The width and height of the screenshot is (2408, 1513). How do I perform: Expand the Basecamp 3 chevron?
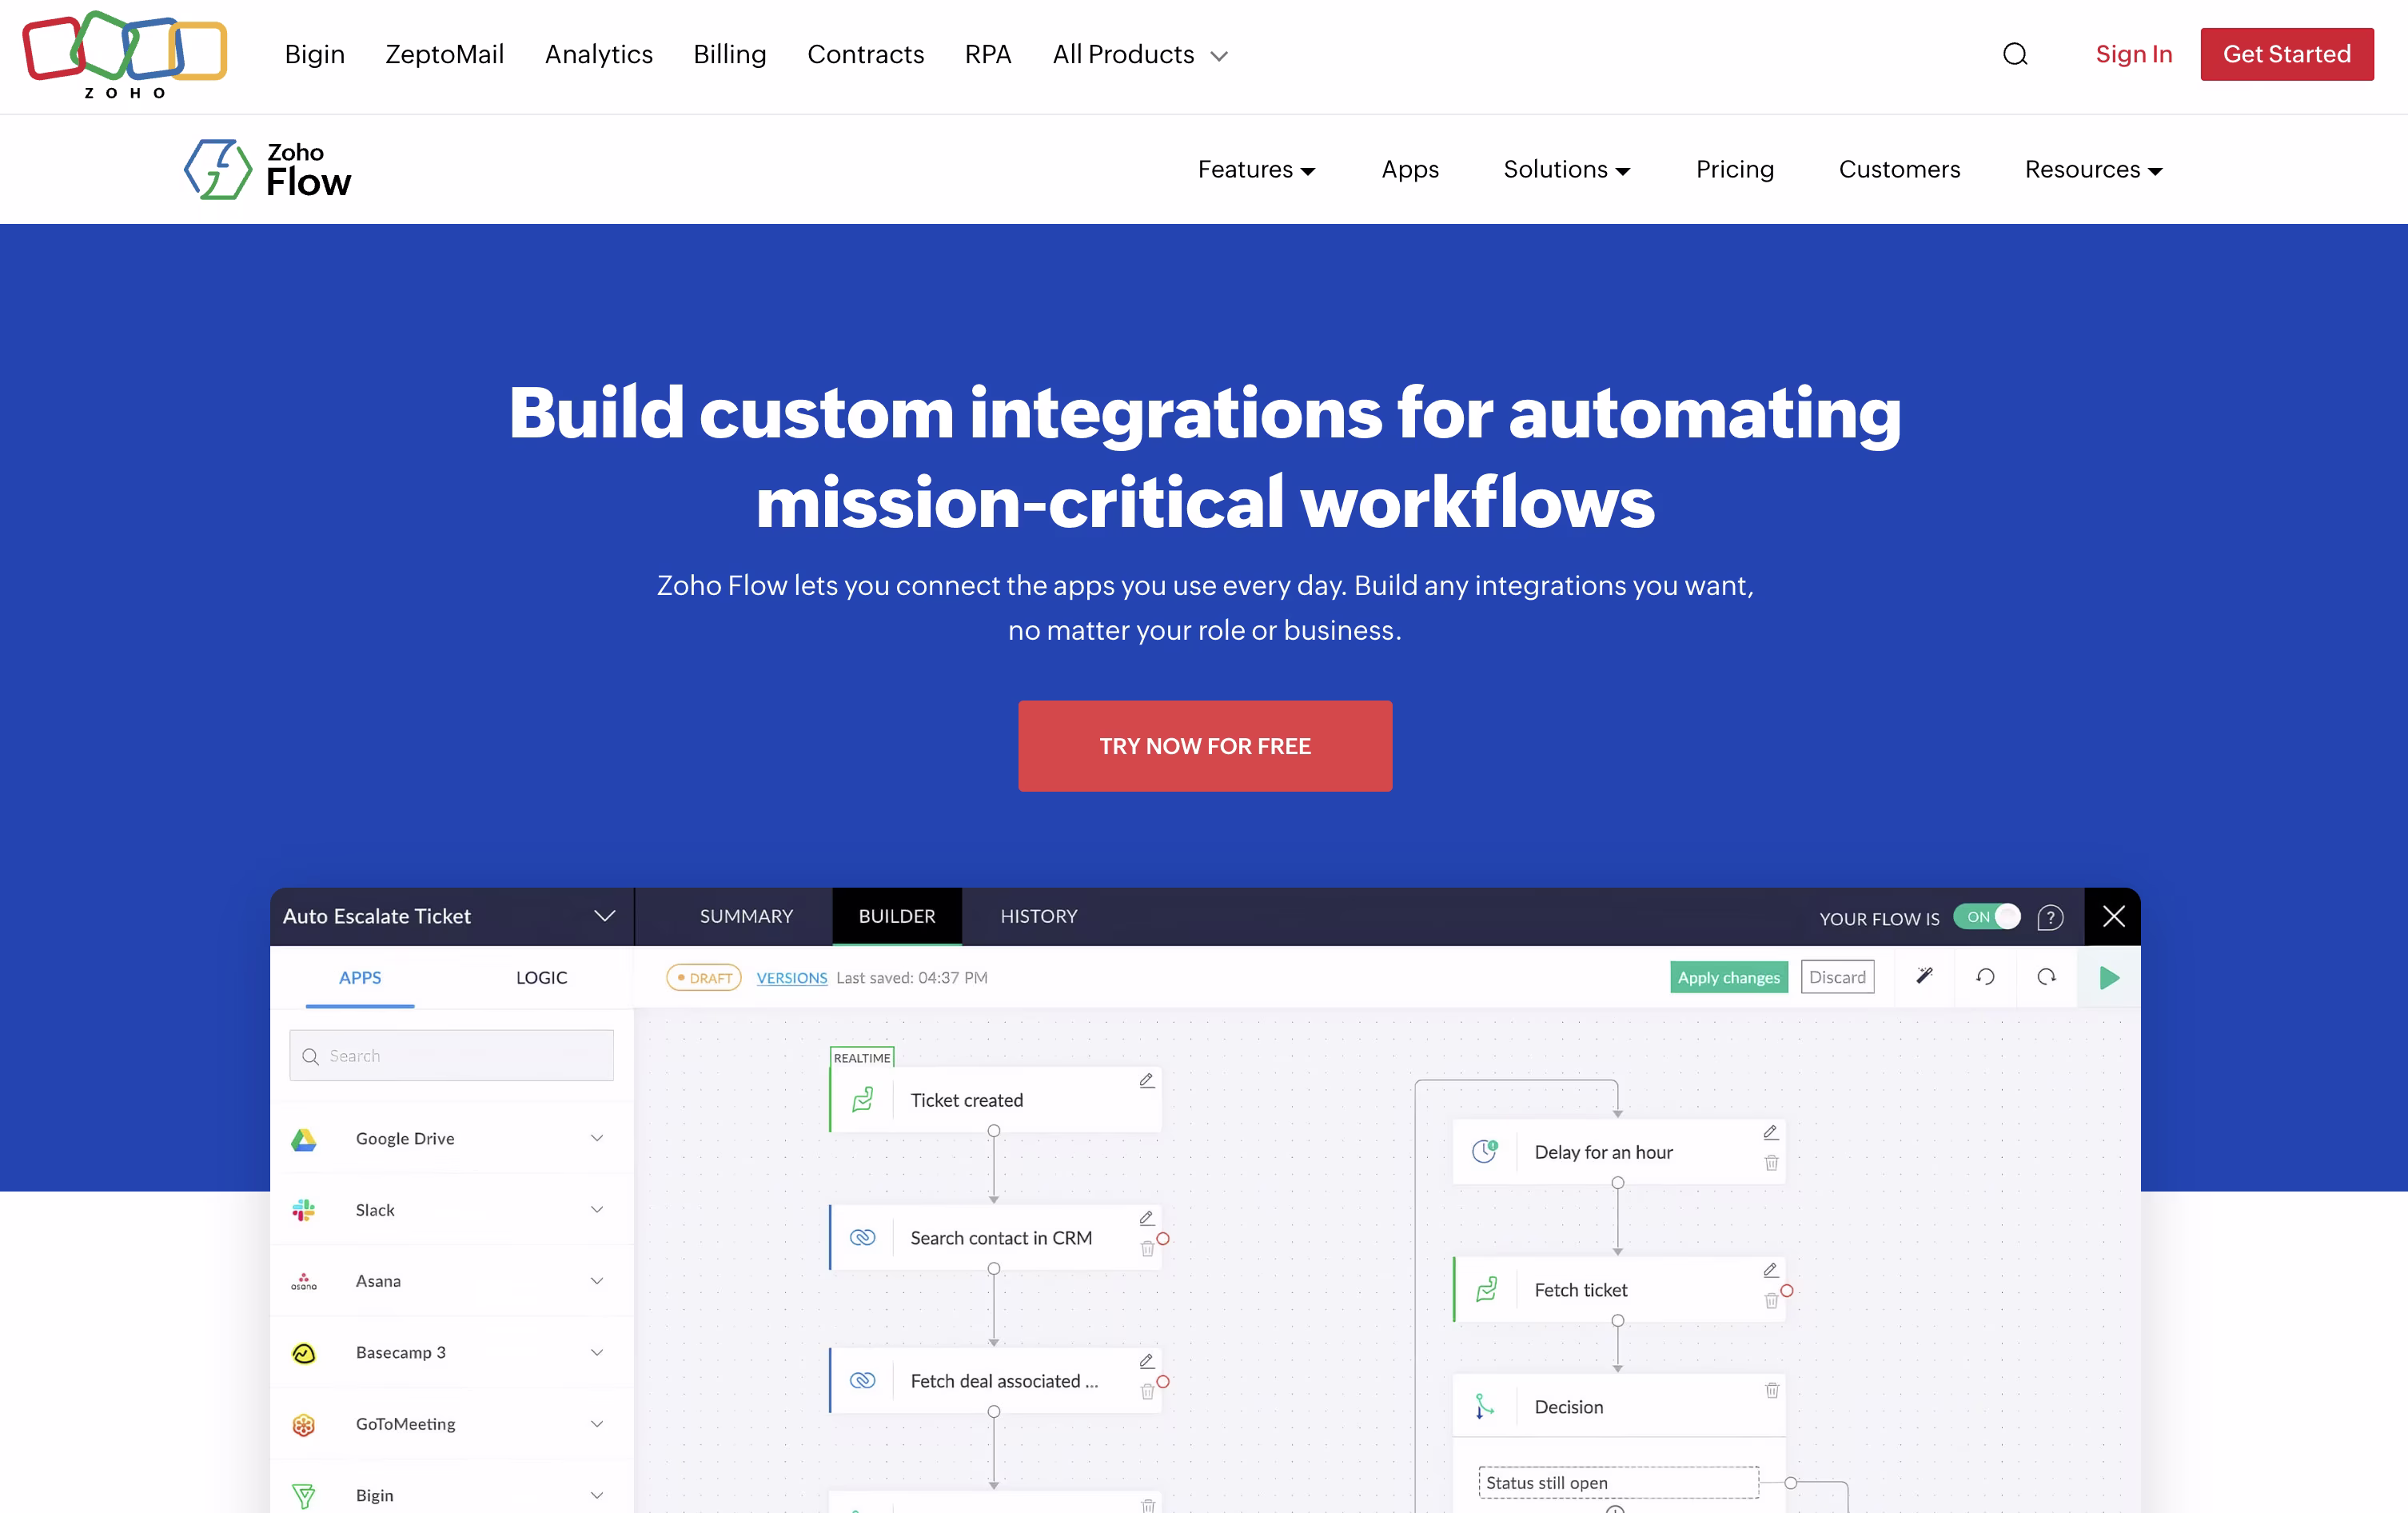[x=597, y=1353]
